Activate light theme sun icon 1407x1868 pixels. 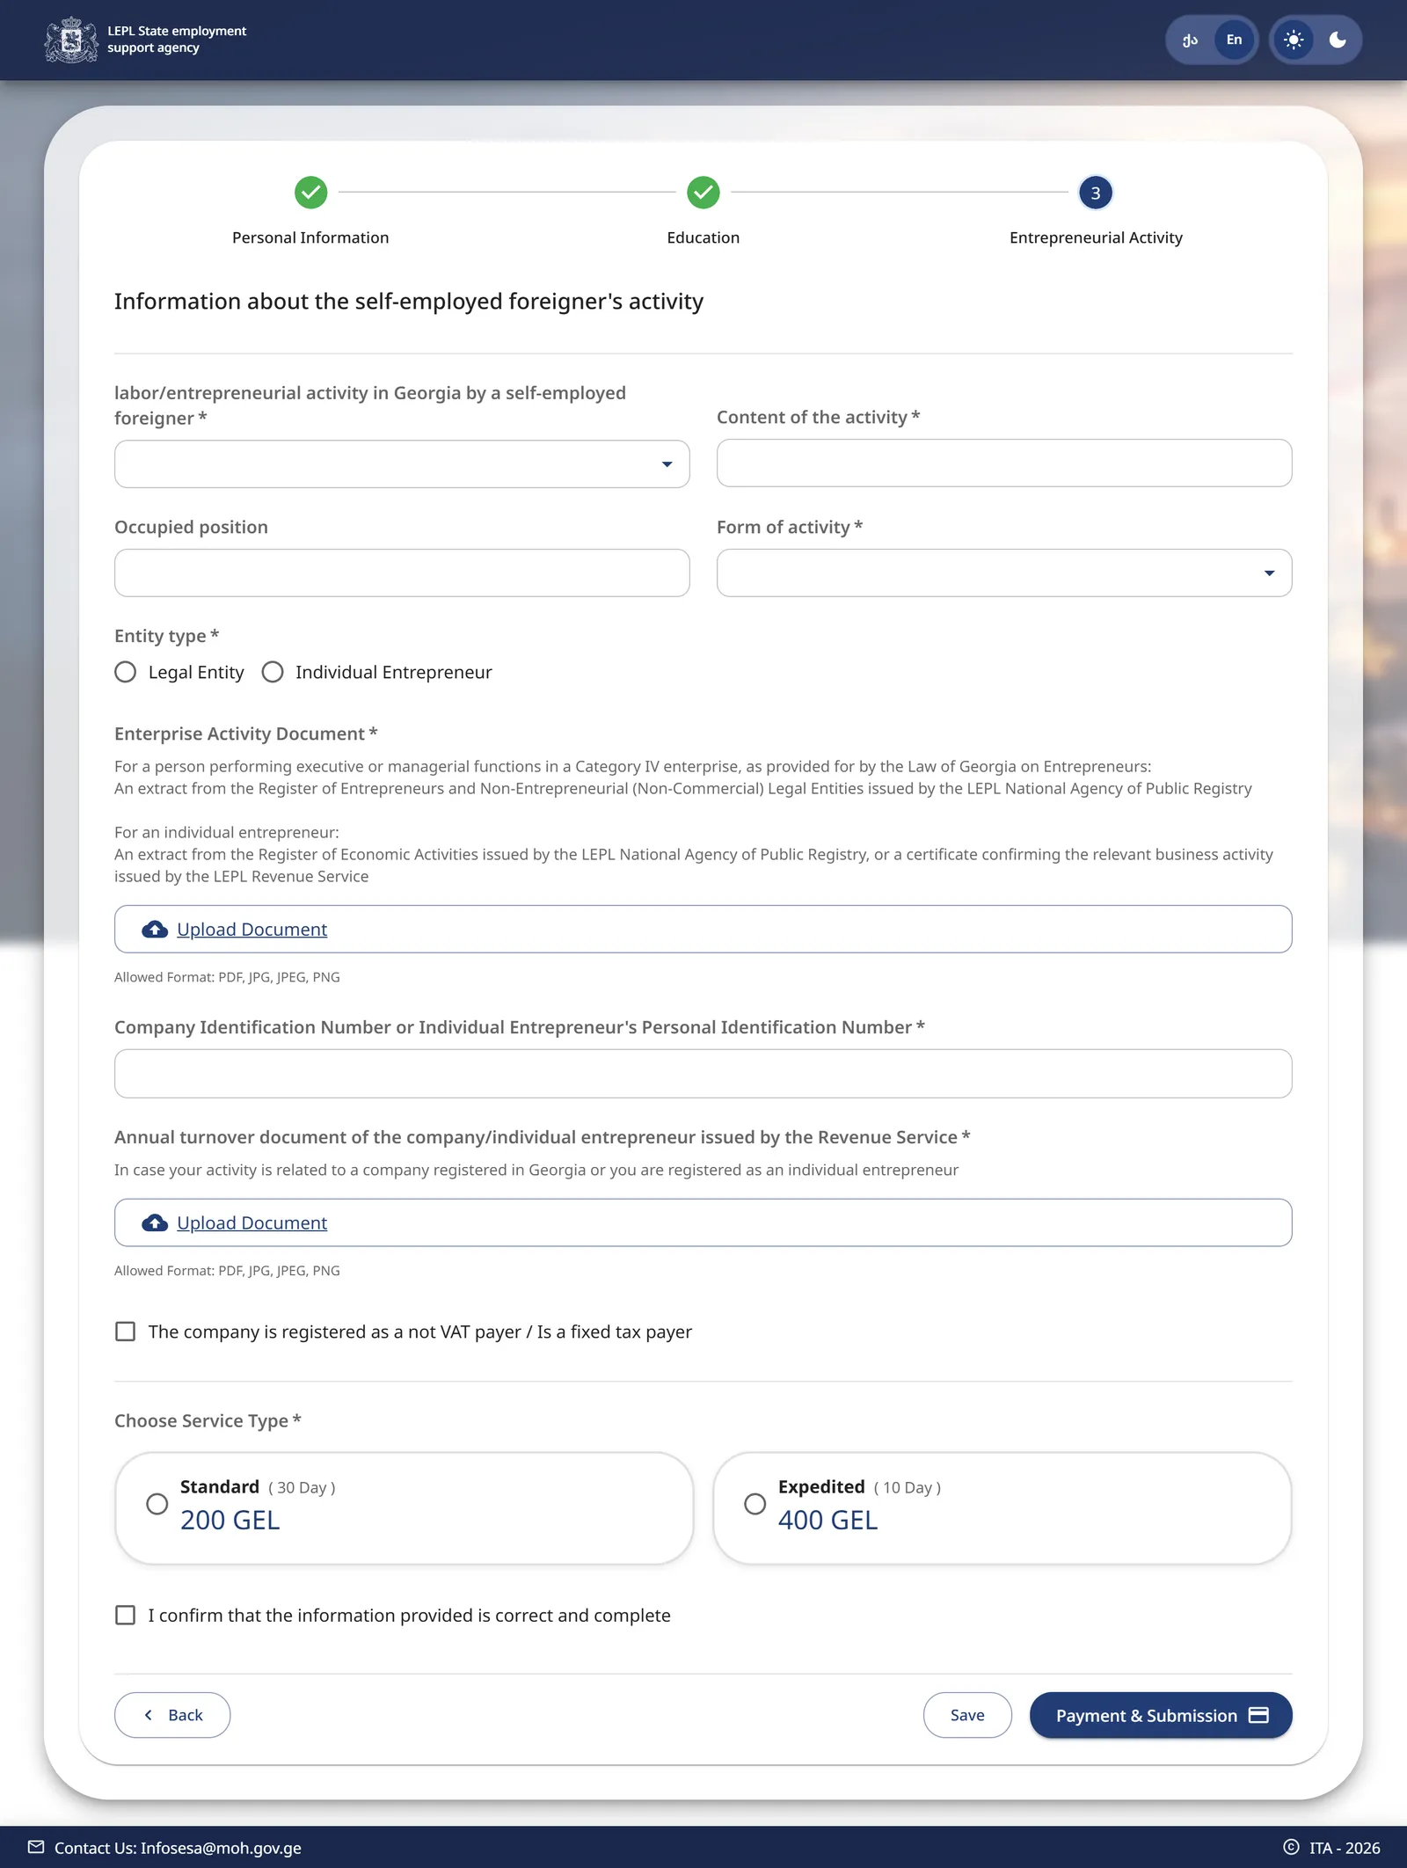click(1294, 40)
